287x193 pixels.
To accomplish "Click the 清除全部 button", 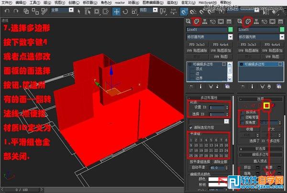I will (221, 162).
